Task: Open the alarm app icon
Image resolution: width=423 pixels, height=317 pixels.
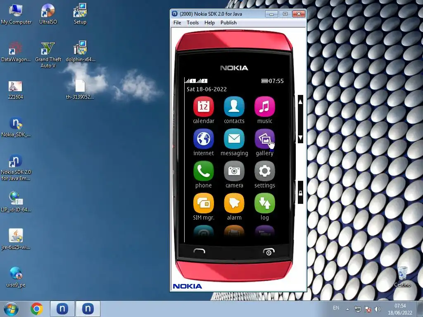Action: [x=234, y=203]
